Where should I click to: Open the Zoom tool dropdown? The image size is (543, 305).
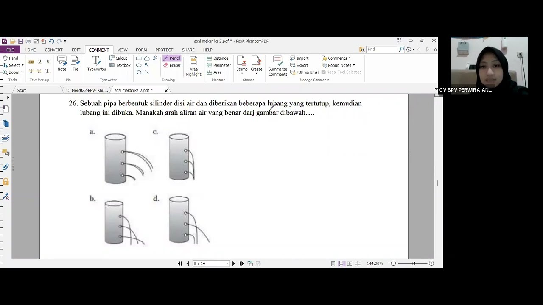click(x=22, y=72)
